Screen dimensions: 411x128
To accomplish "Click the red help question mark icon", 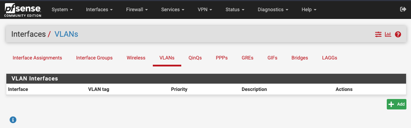I will pyautogui.click(x=398, y=34).
